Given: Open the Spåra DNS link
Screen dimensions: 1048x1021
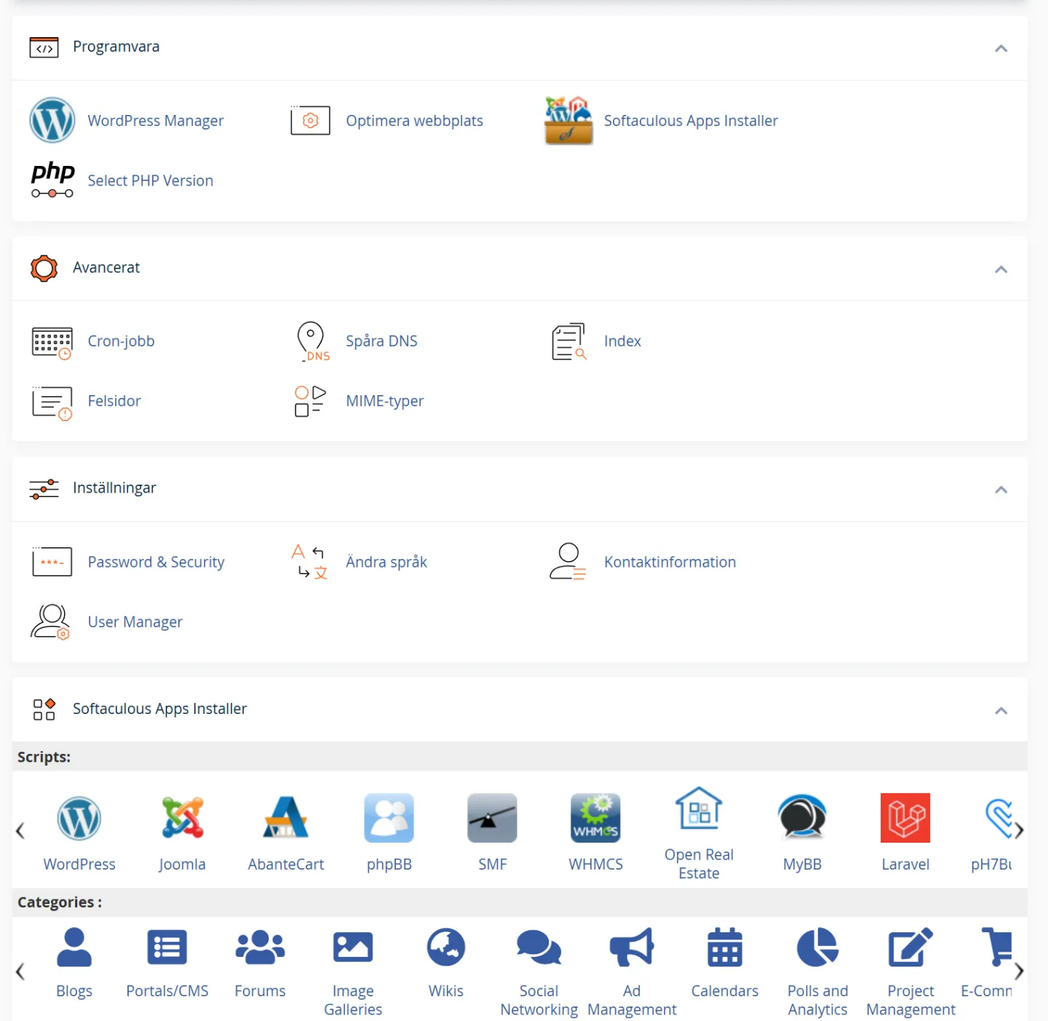Looking at the screenshot, I should (x=381, y=341).
